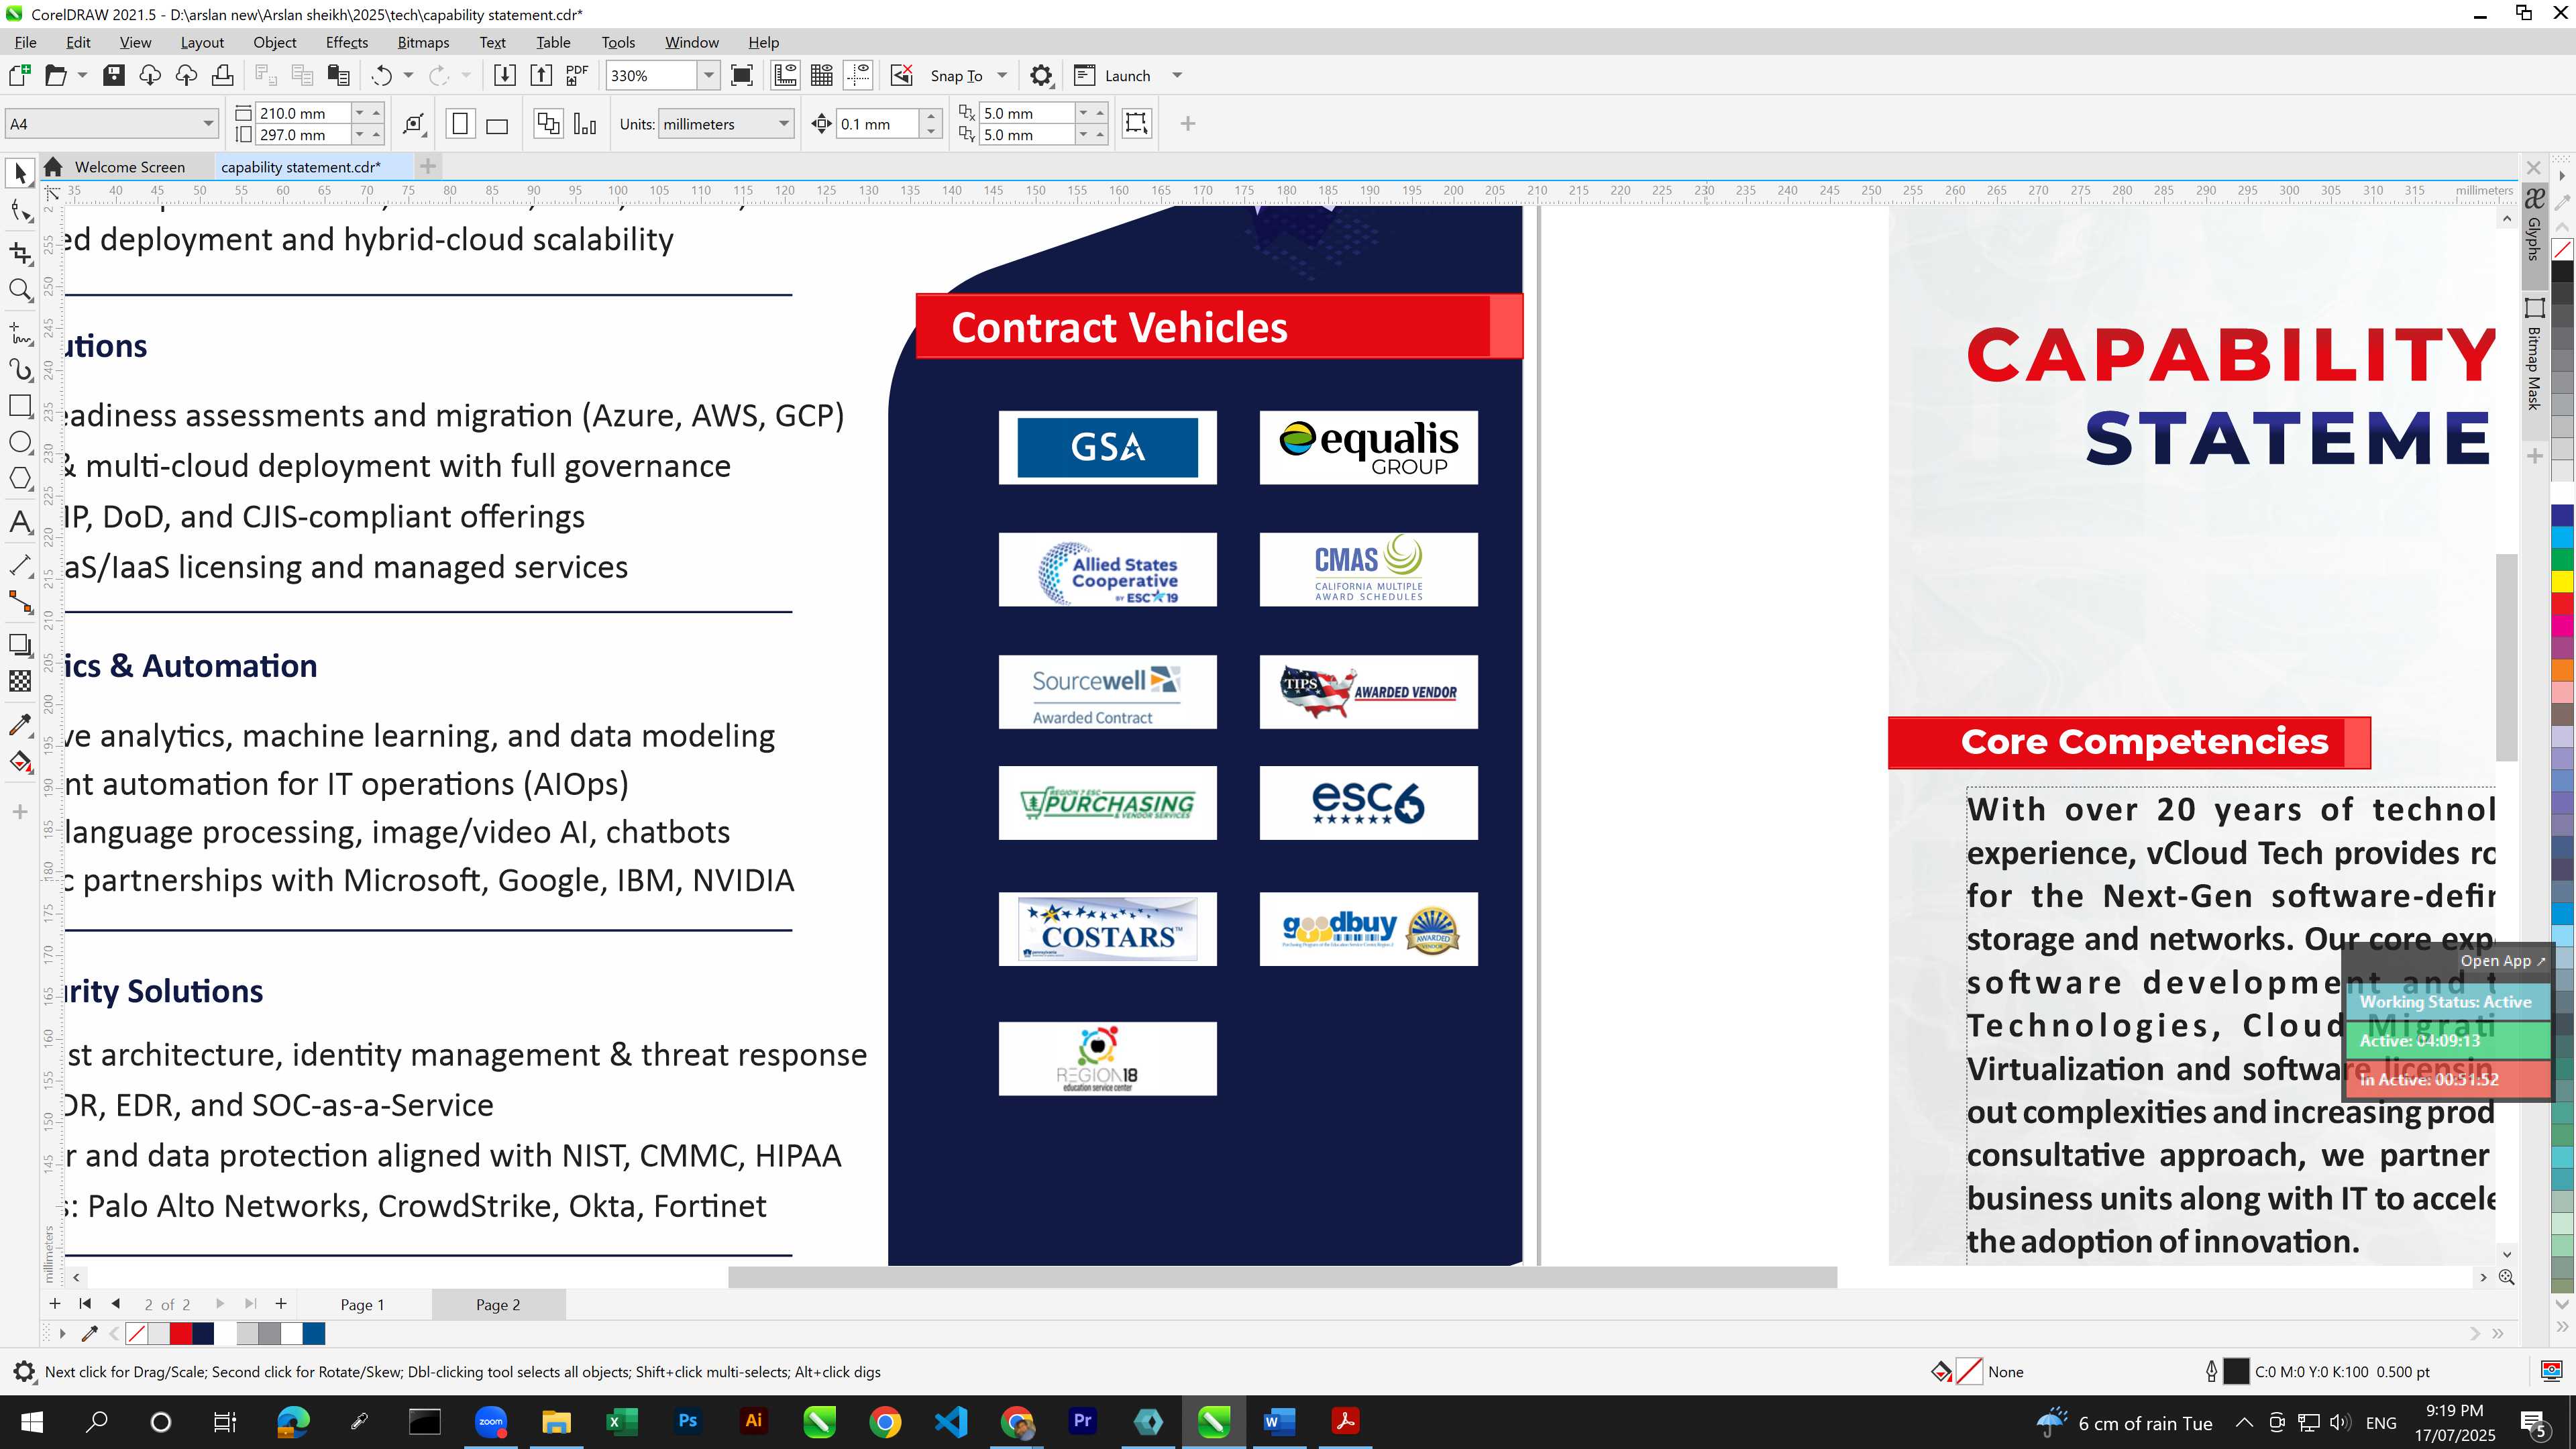Switch to the Page 1 tab
The width and height of the screenshot is (2576, 1449).
pyautogui.click(x=362, y=1304)
